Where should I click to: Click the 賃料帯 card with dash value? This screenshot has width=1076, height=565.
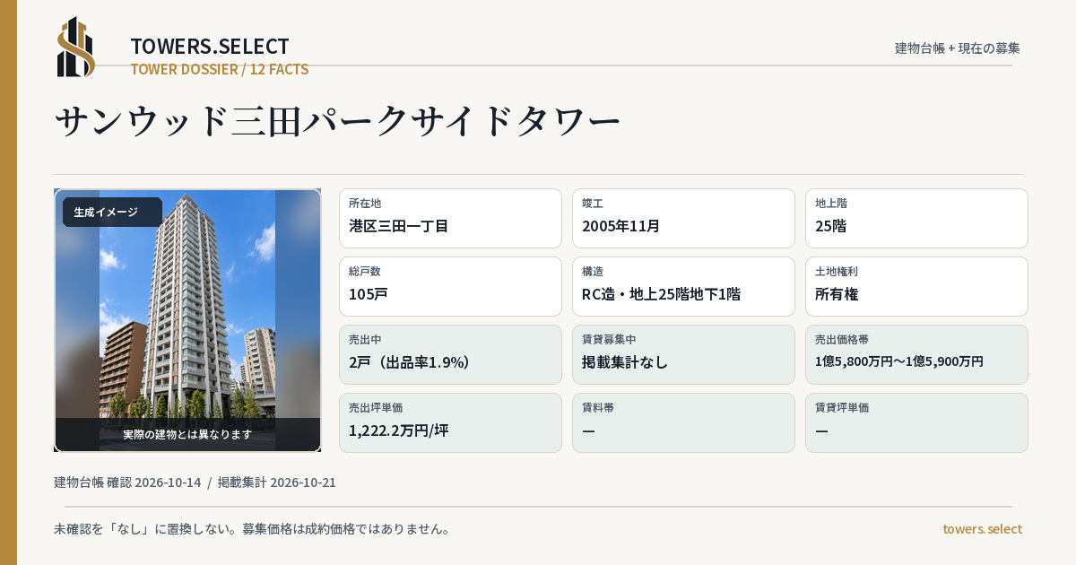coord(683,422)
